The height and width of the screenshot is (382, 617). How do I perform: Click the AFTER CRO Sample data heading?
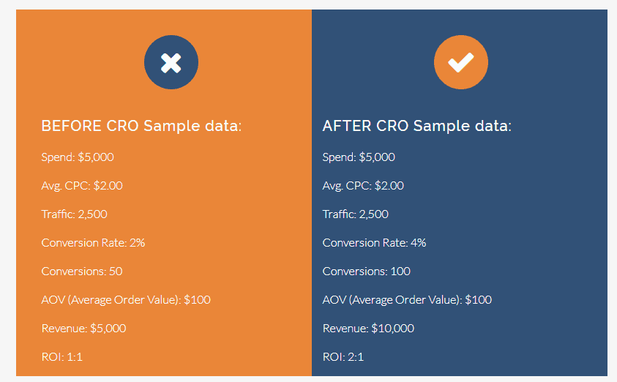[416, 126]
